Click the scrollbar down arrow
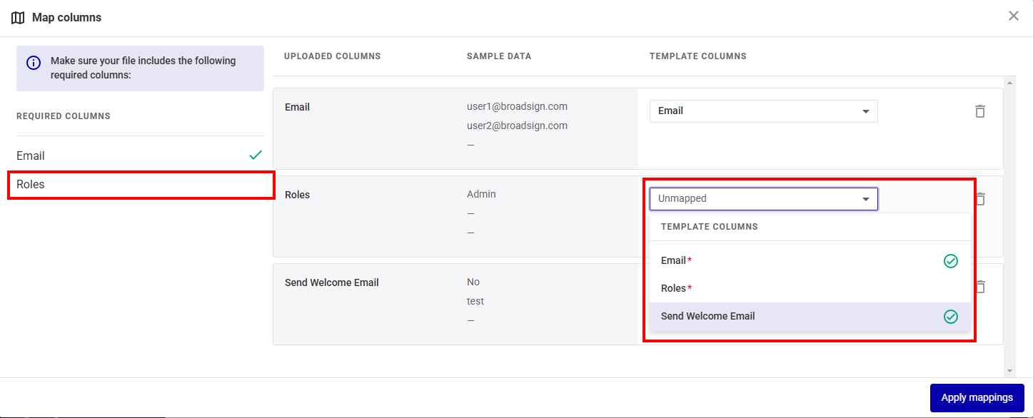The height and width of the screenshot is (418, 1033). click(1009, 371)
